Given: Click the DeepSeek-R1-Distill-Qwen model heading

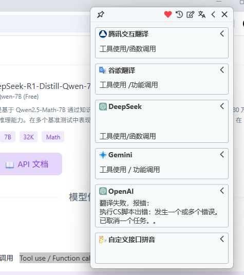Looking at the screenshot, I should point(45,86).
